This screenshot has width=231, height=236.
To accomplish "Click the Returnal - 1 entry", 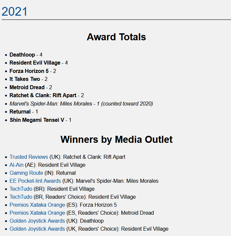I will click(24, 112).
